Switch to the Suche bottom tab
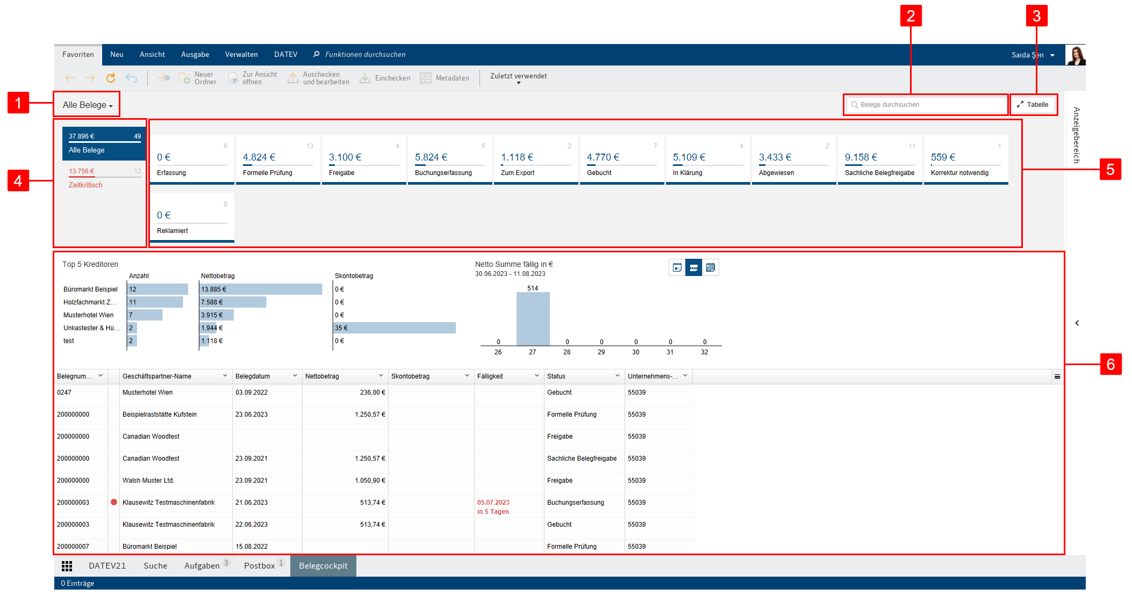 tap(155, 566)
